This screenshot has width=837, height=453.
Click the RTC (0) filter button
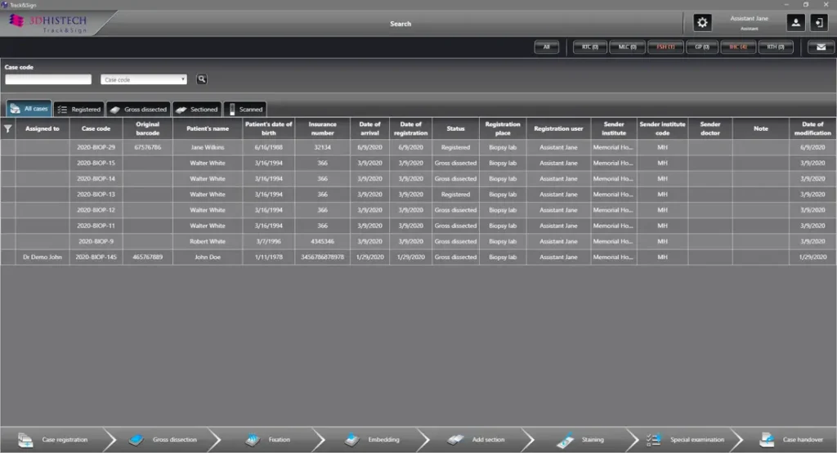590,47
